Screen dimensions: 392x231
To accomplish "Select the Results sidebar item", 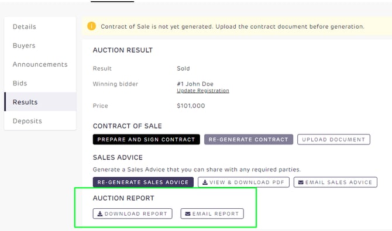I will coord(40,102).
